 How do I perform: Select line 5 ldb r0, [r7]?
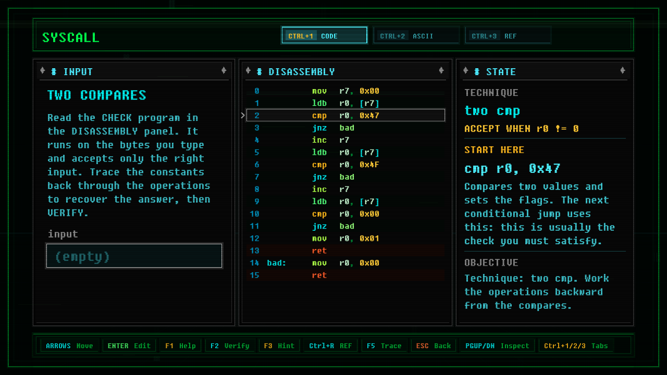[x=345, y=152]
